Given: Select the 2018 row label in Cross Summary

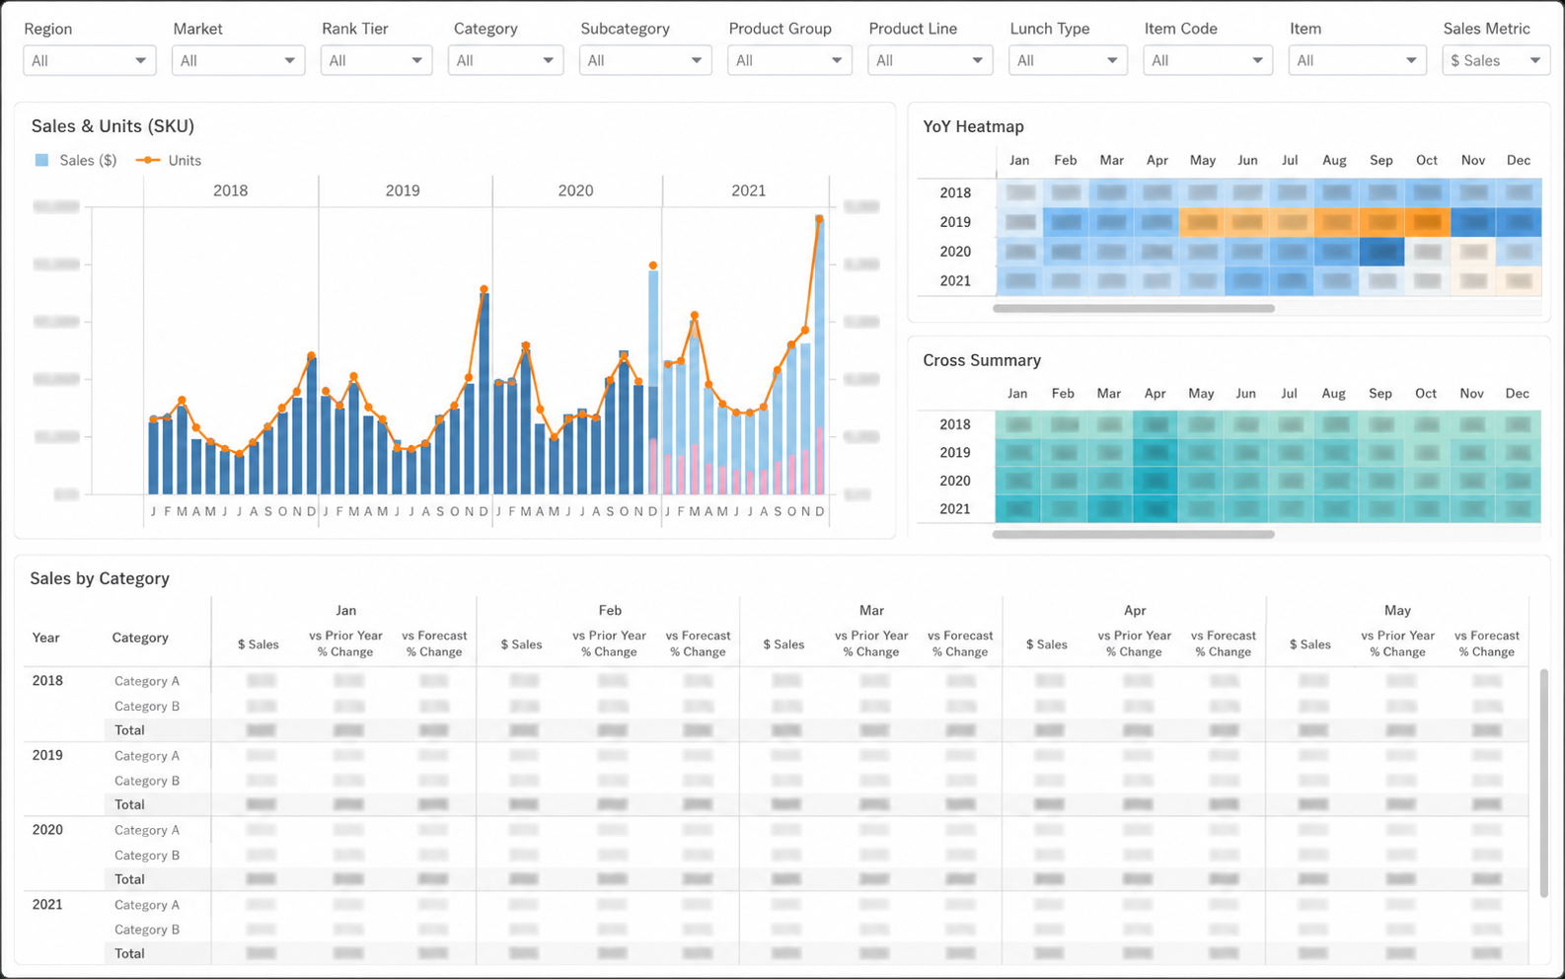Looking at the screenshot, I should pyautogui.click(x=955, y=424).
